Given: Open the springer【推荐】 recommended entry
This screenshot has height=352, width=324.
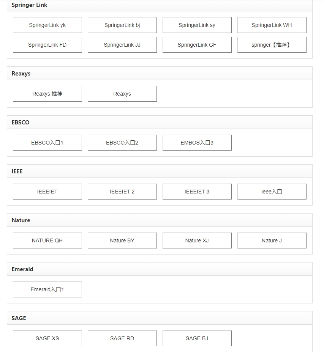Looking at the screenshot, I should tap(272, 45).
